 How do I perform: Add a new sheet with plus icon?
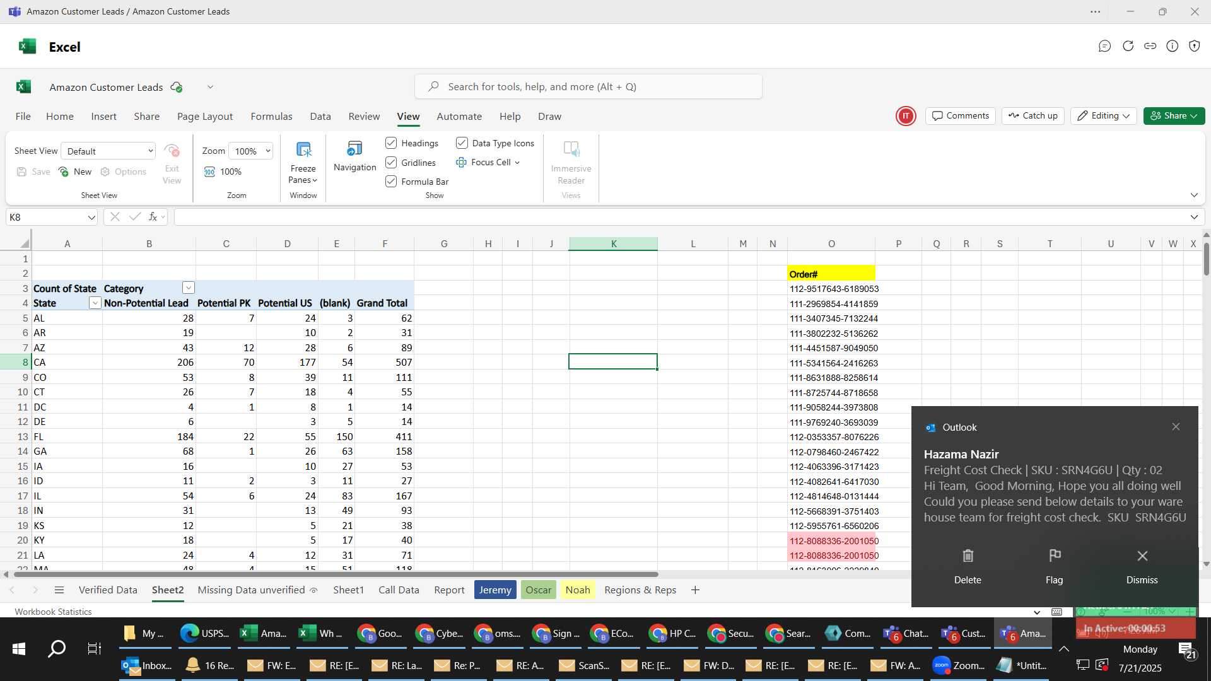point(695,590)
